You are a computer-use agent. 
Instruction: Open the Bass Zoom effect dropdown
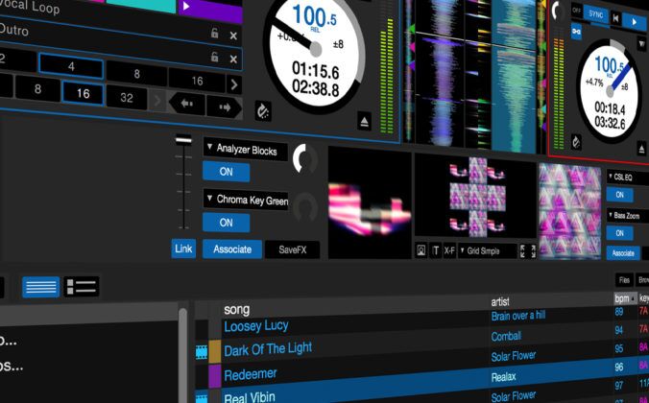click(628, 216)
